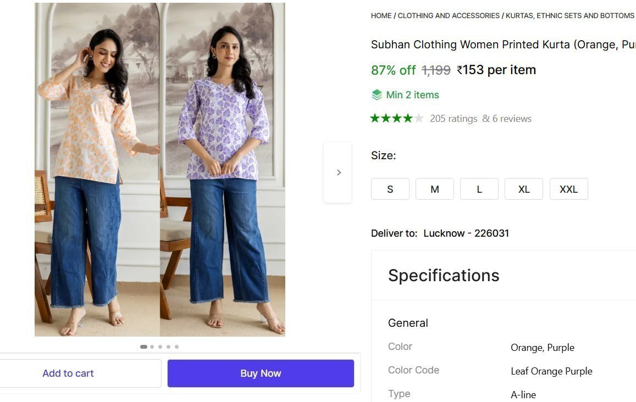This screenshot has width=636, height=402.
Task: Click the Min 2 items layers icon
Action: 377,95
